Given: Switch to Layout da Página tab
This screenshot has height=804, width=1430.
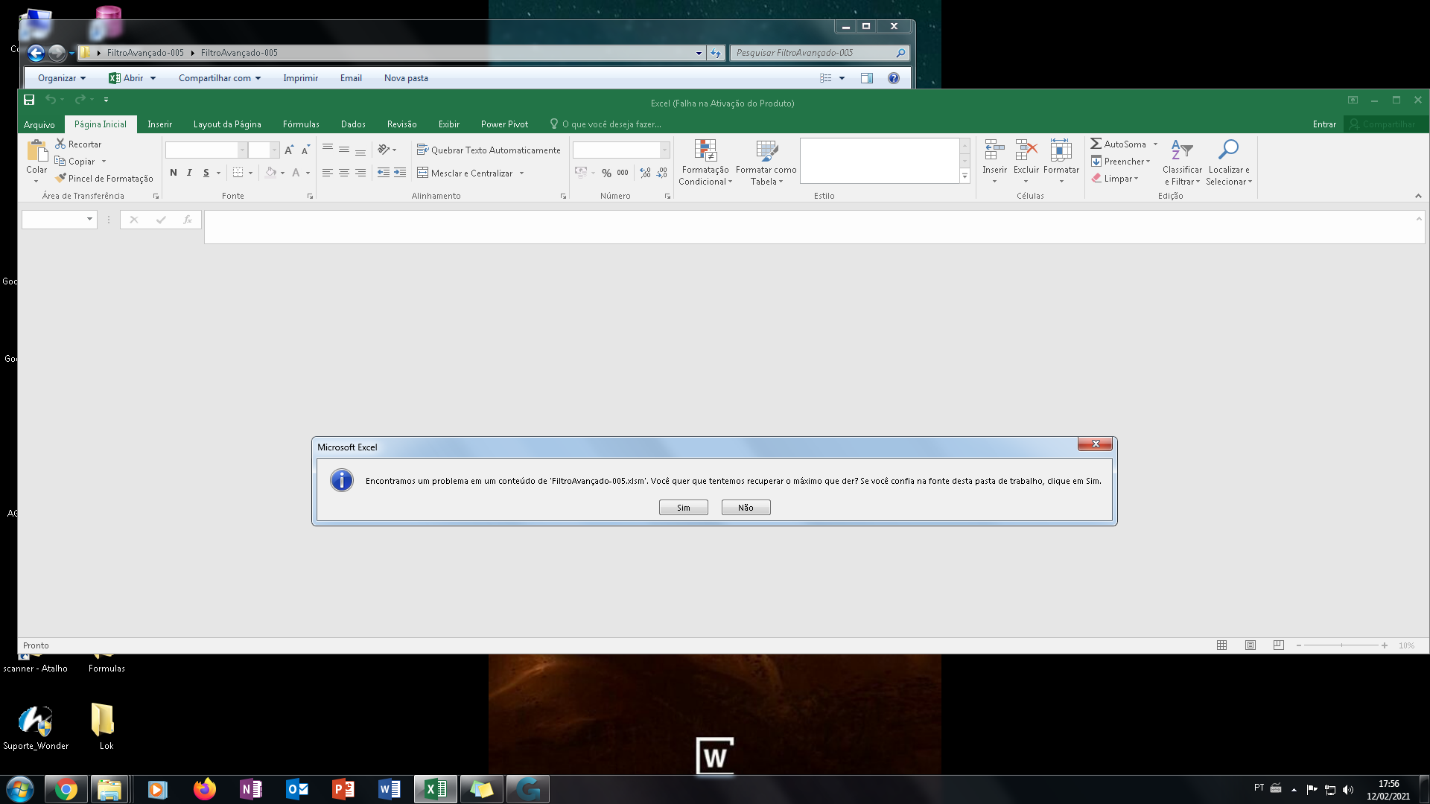Looking at the screenshot, I should [227, 124].
